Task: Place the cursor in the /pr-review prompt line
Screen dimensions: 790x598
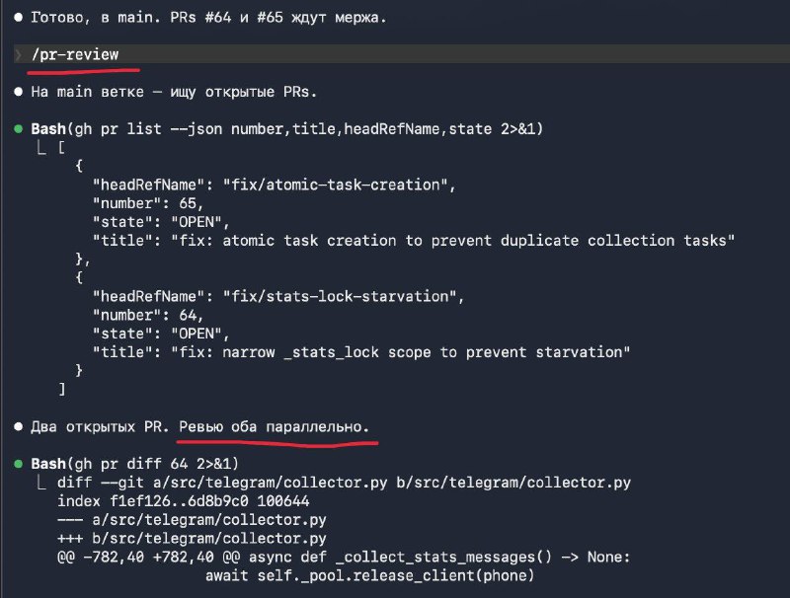Action: [x=296, y=55]
